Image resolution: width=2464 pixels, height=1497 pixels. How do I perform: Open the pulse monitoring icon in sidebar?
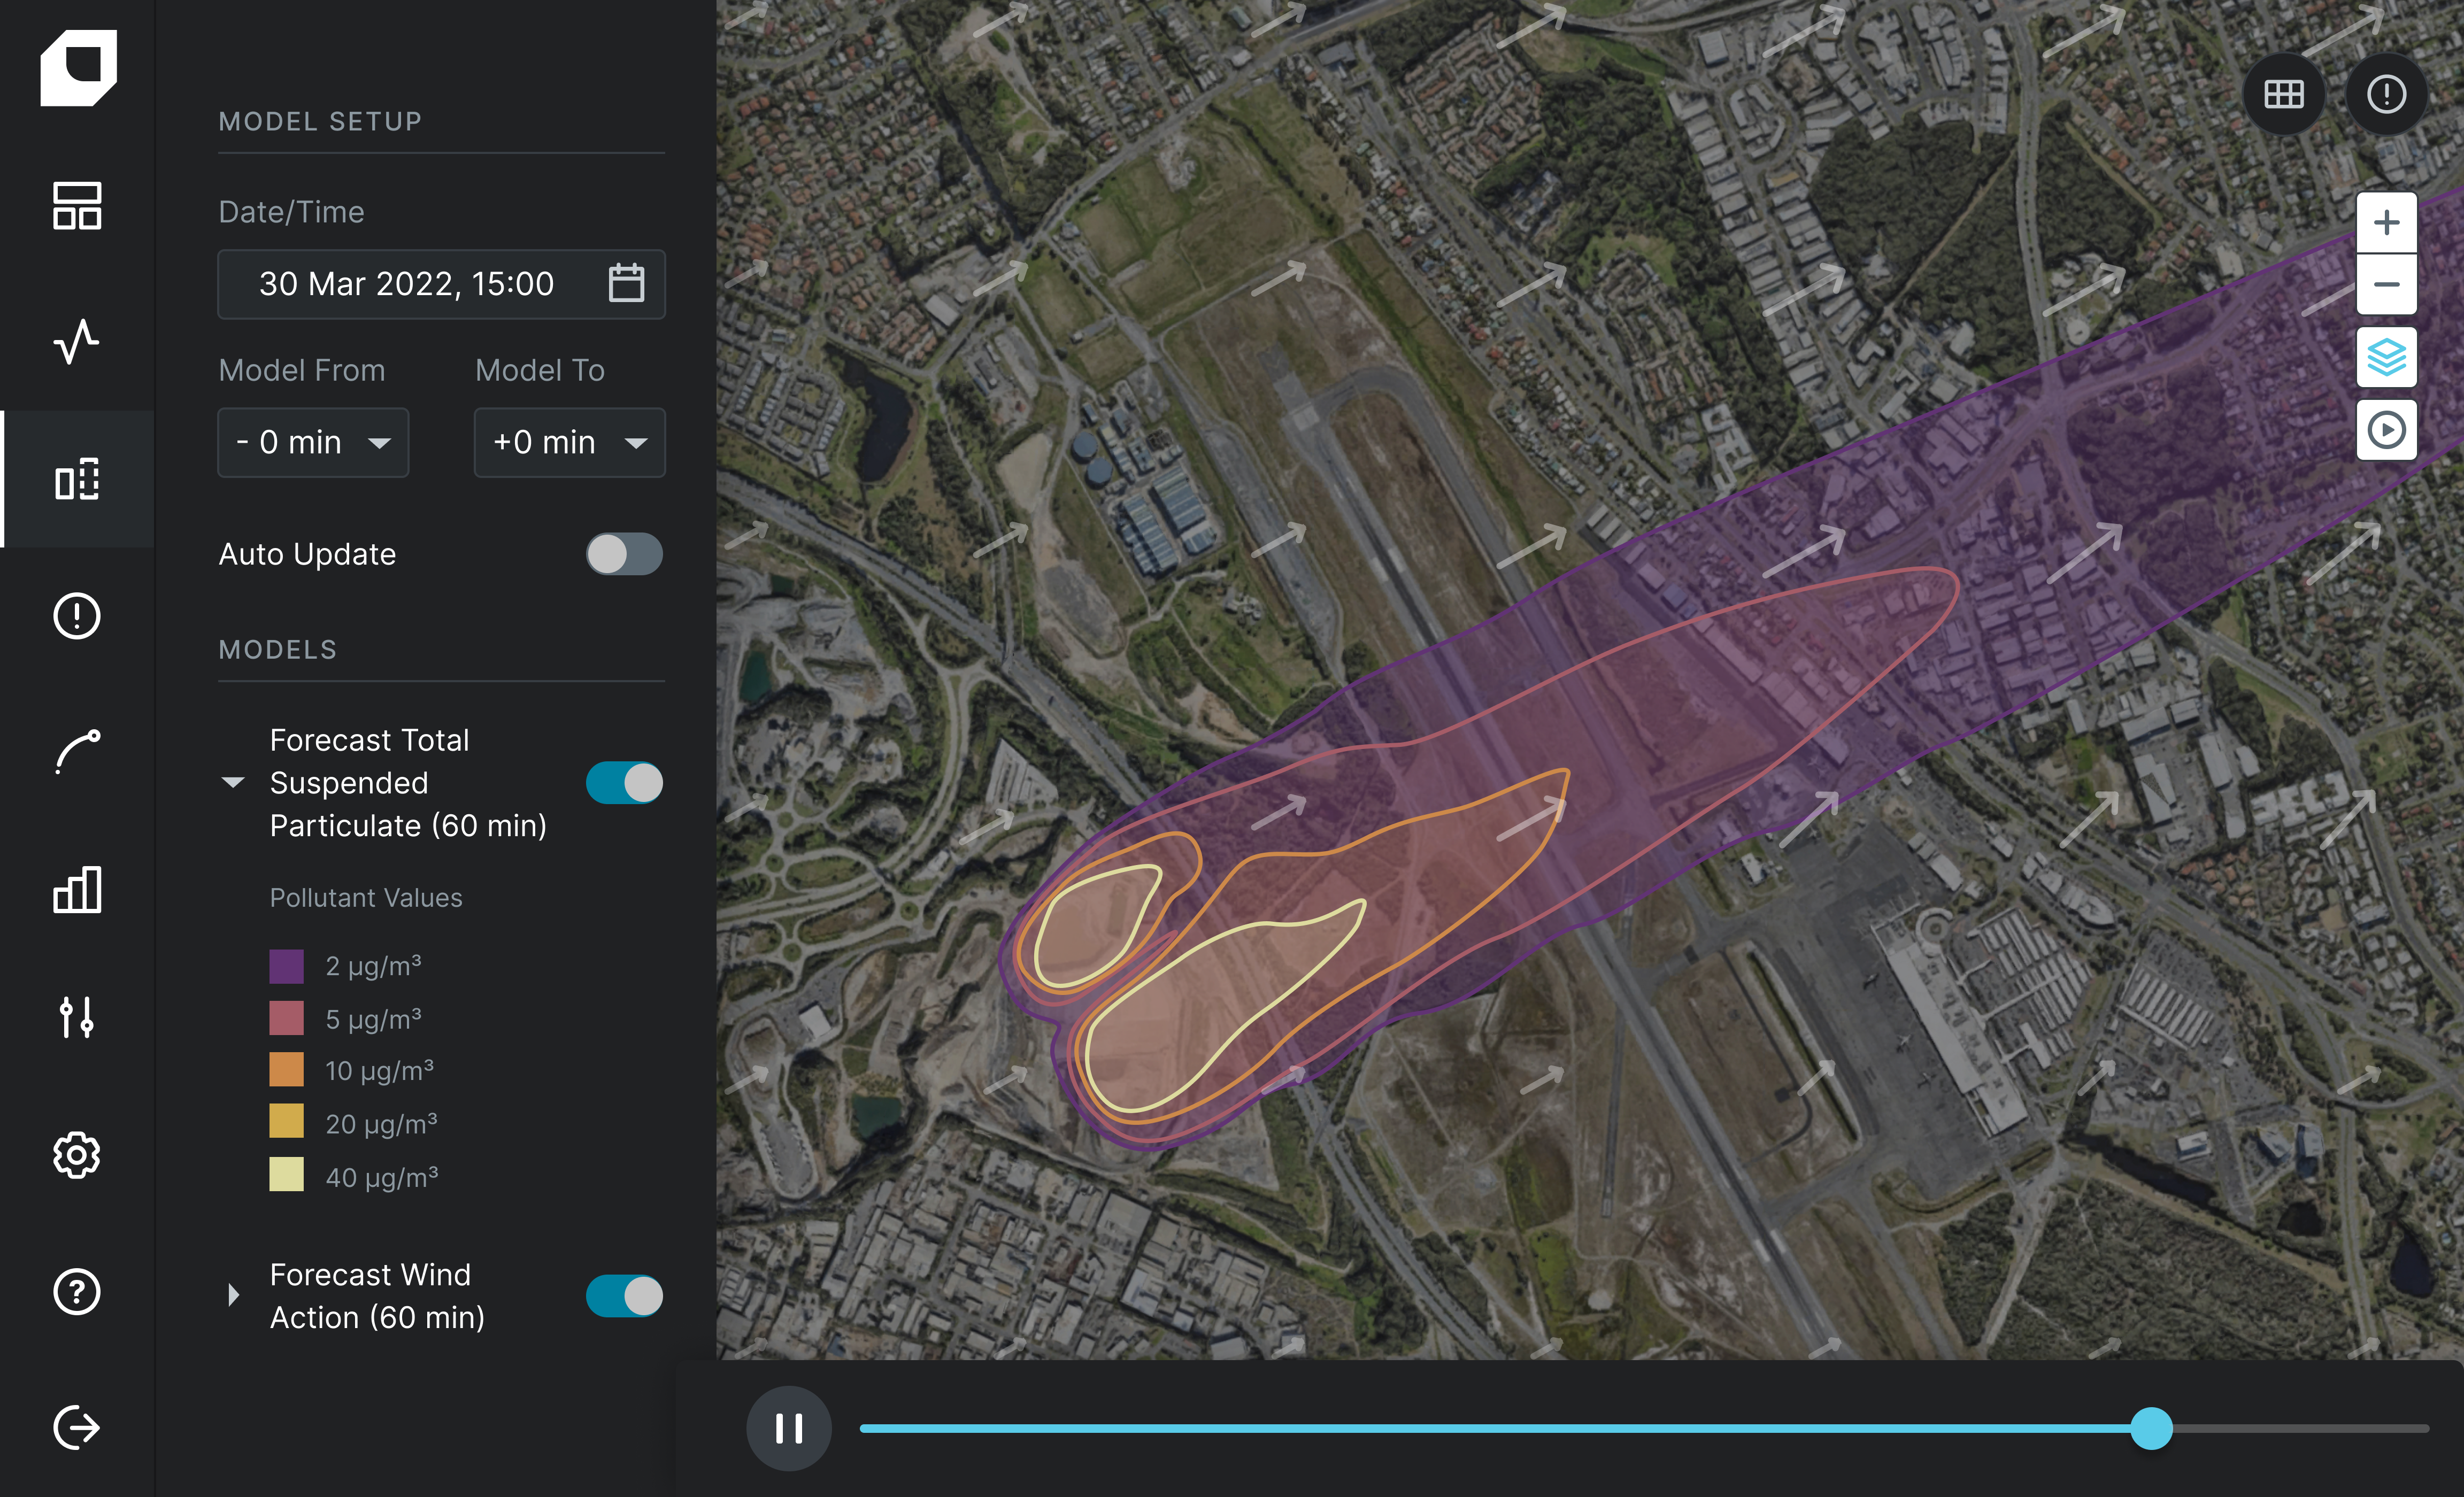coord(77,342)
